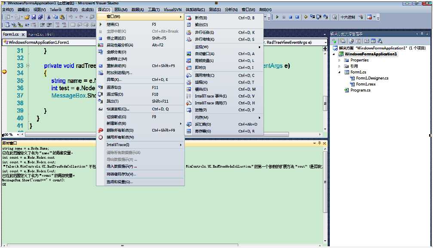Click the Step Over icon in debug toolbar
The image size is (433, 248).
pos(319,17)
